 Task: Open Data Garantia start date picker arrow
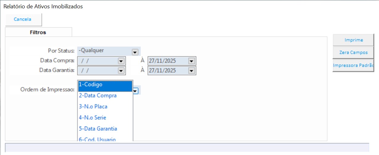121,71
